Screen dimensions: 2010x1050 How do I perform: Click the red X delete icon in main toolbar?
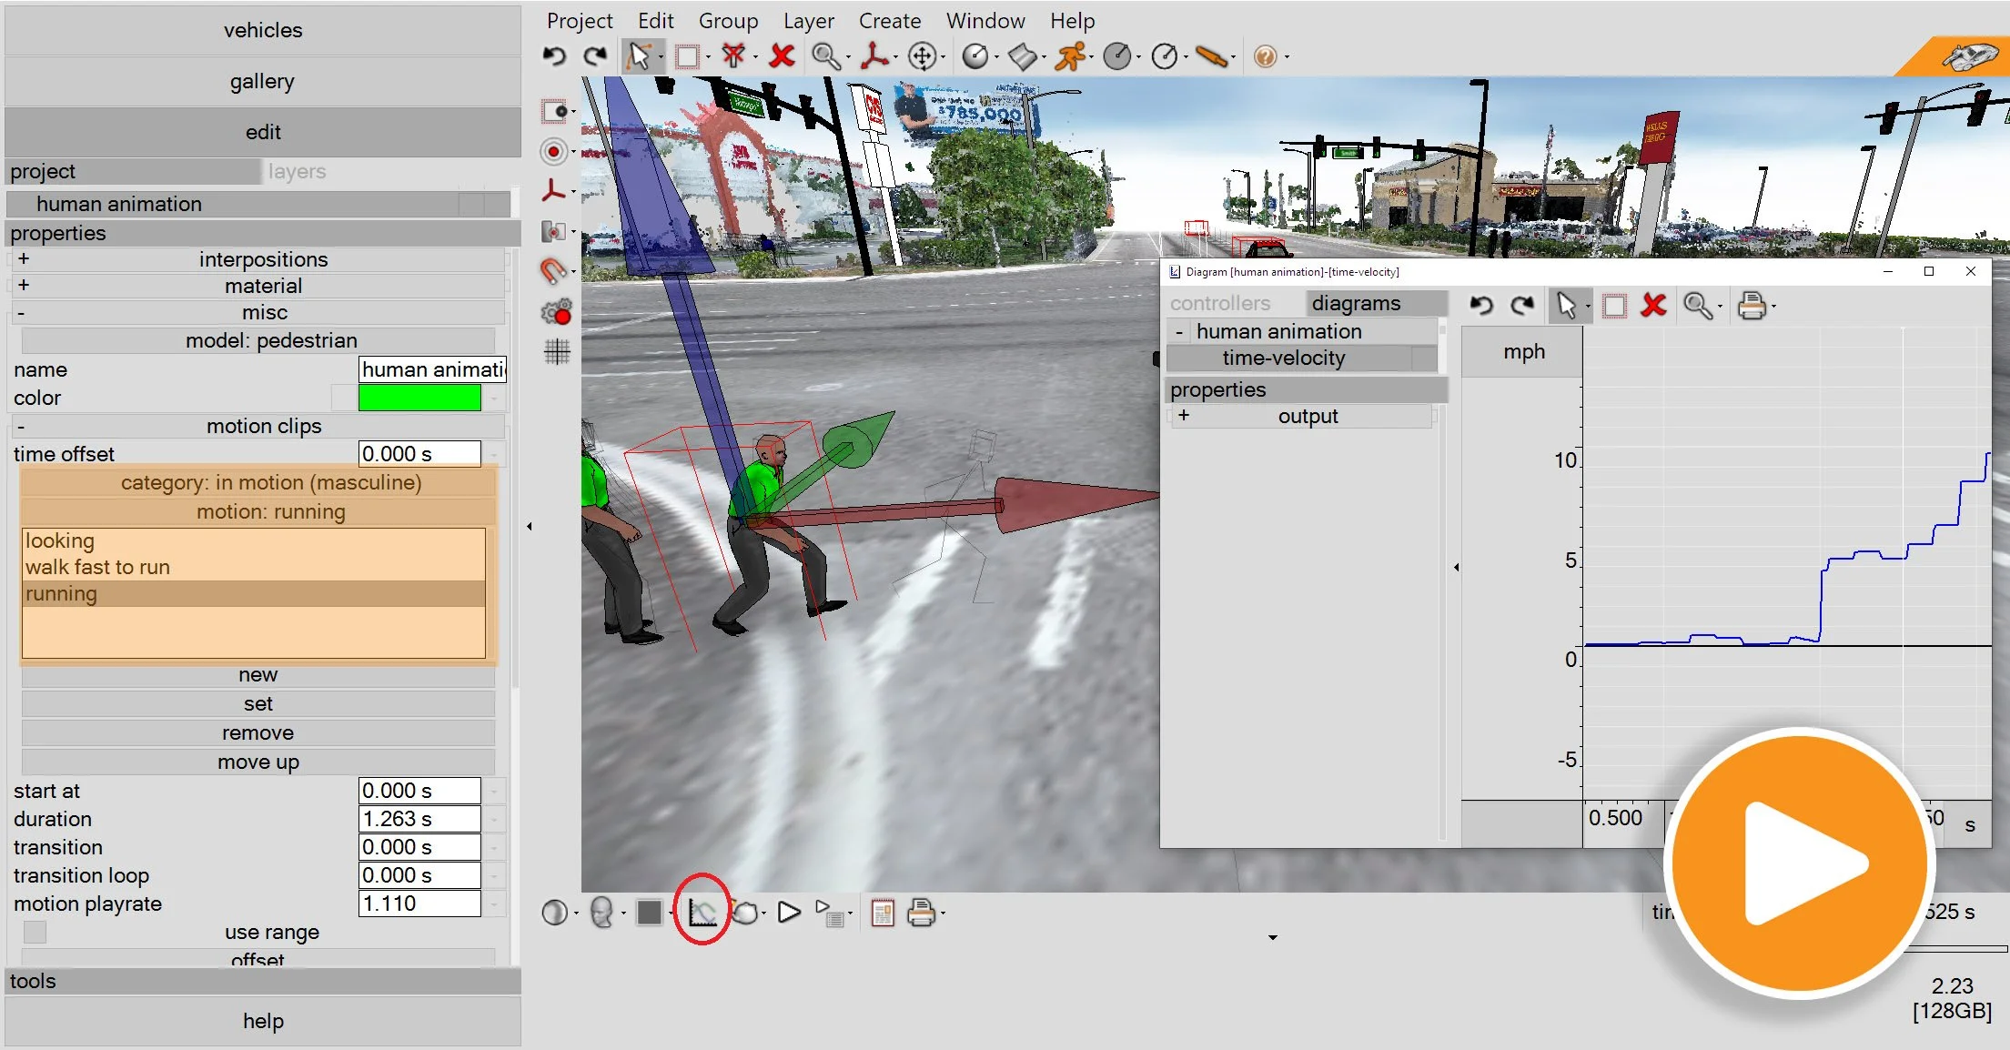coord(781,56)
